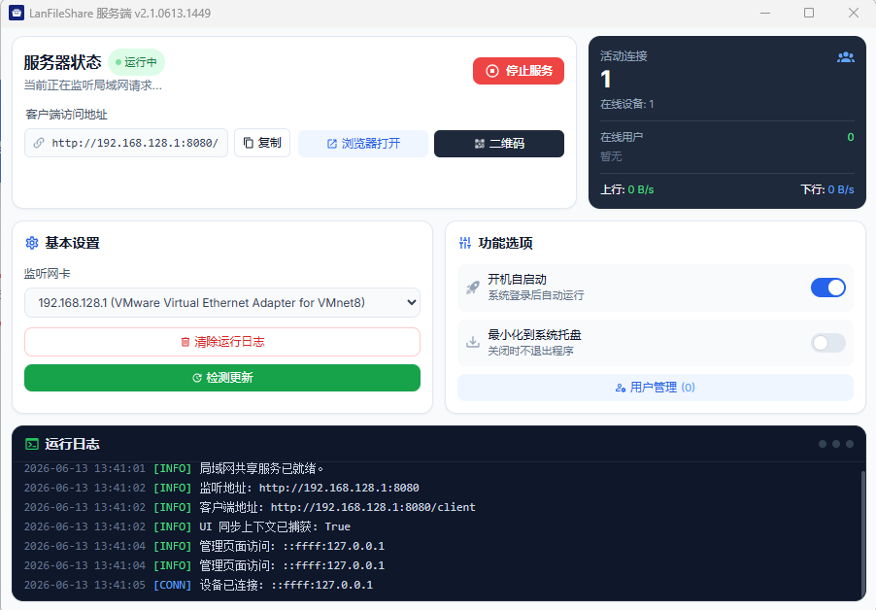Click the gear icon beside 基本设置

click(32, 243)
